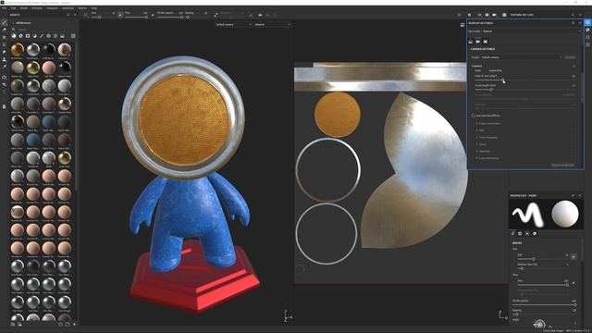The image size is (592, 333).
Task: Click the assets Search field
Action: coord(43,29)
